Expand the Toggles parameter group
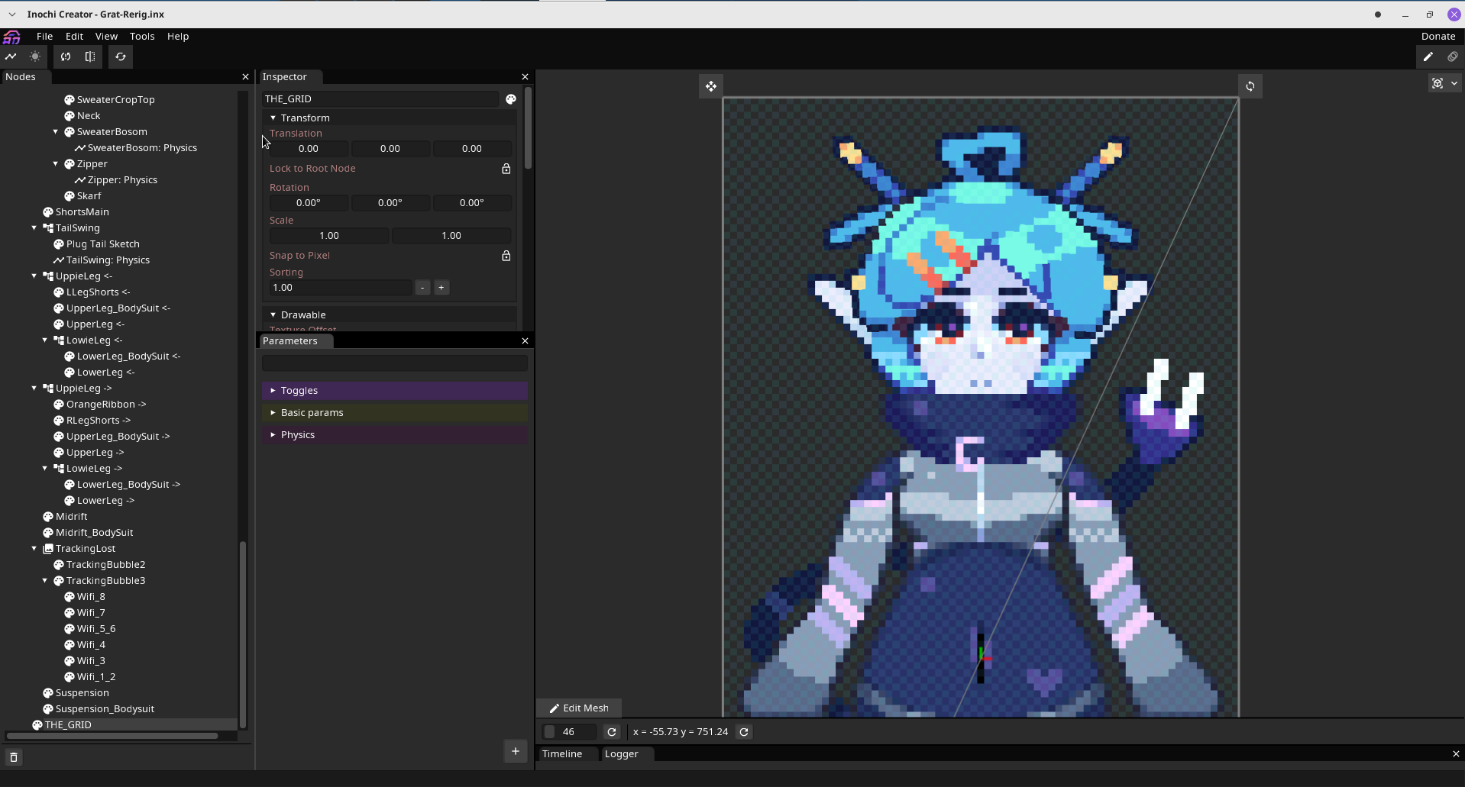 (x=395, y=391)
